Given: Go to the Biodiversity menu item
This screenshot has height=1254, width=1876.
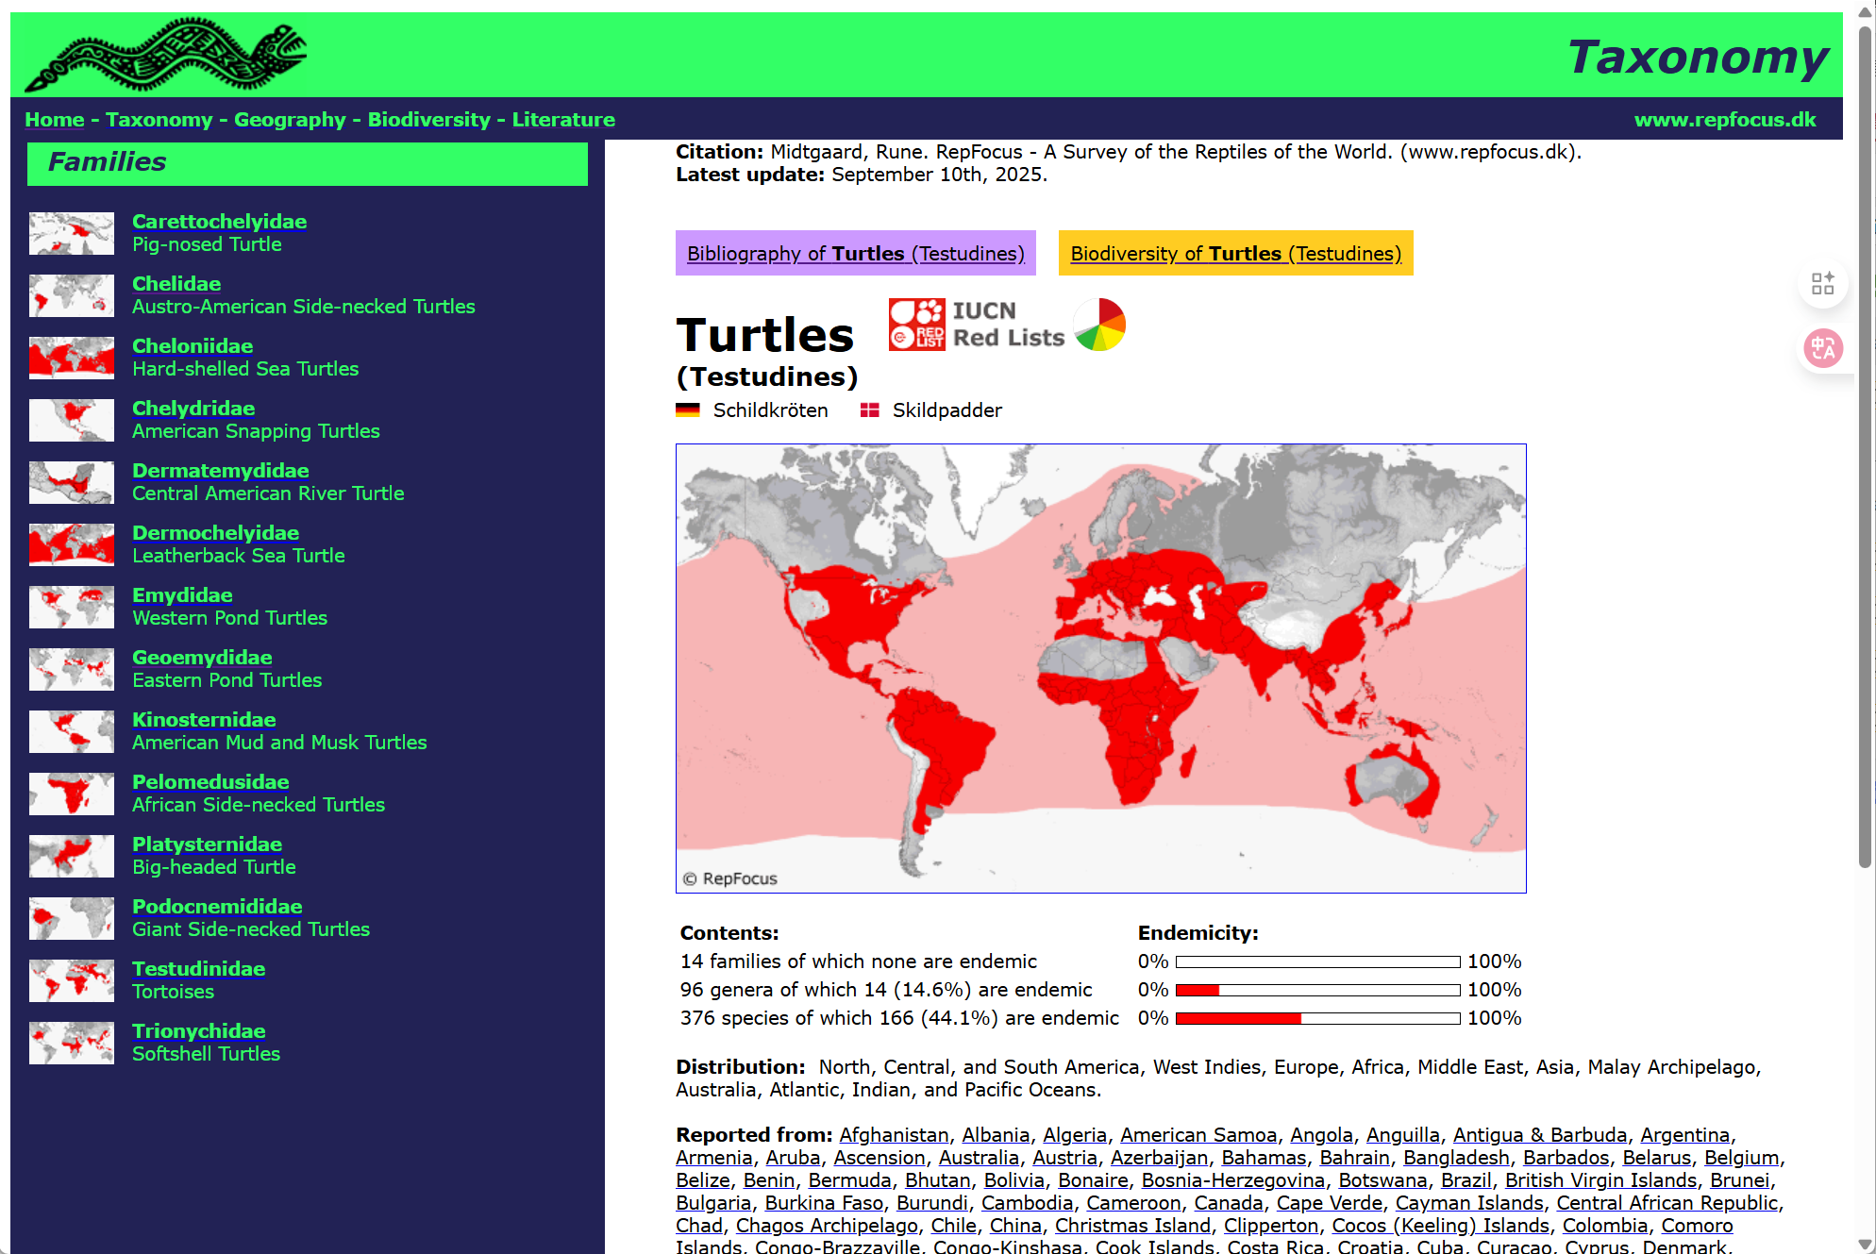Looking at the screenshot, I should [428, 120].
